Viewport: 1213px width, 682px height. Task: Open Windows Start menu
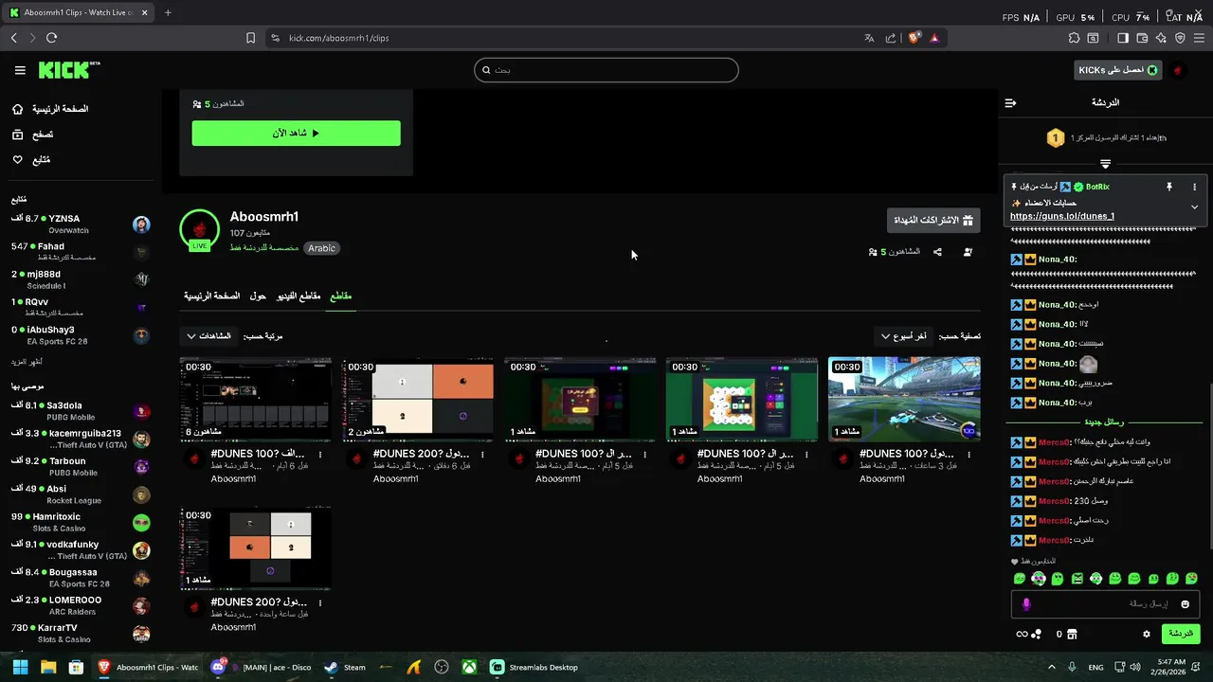tap(20, 667)
